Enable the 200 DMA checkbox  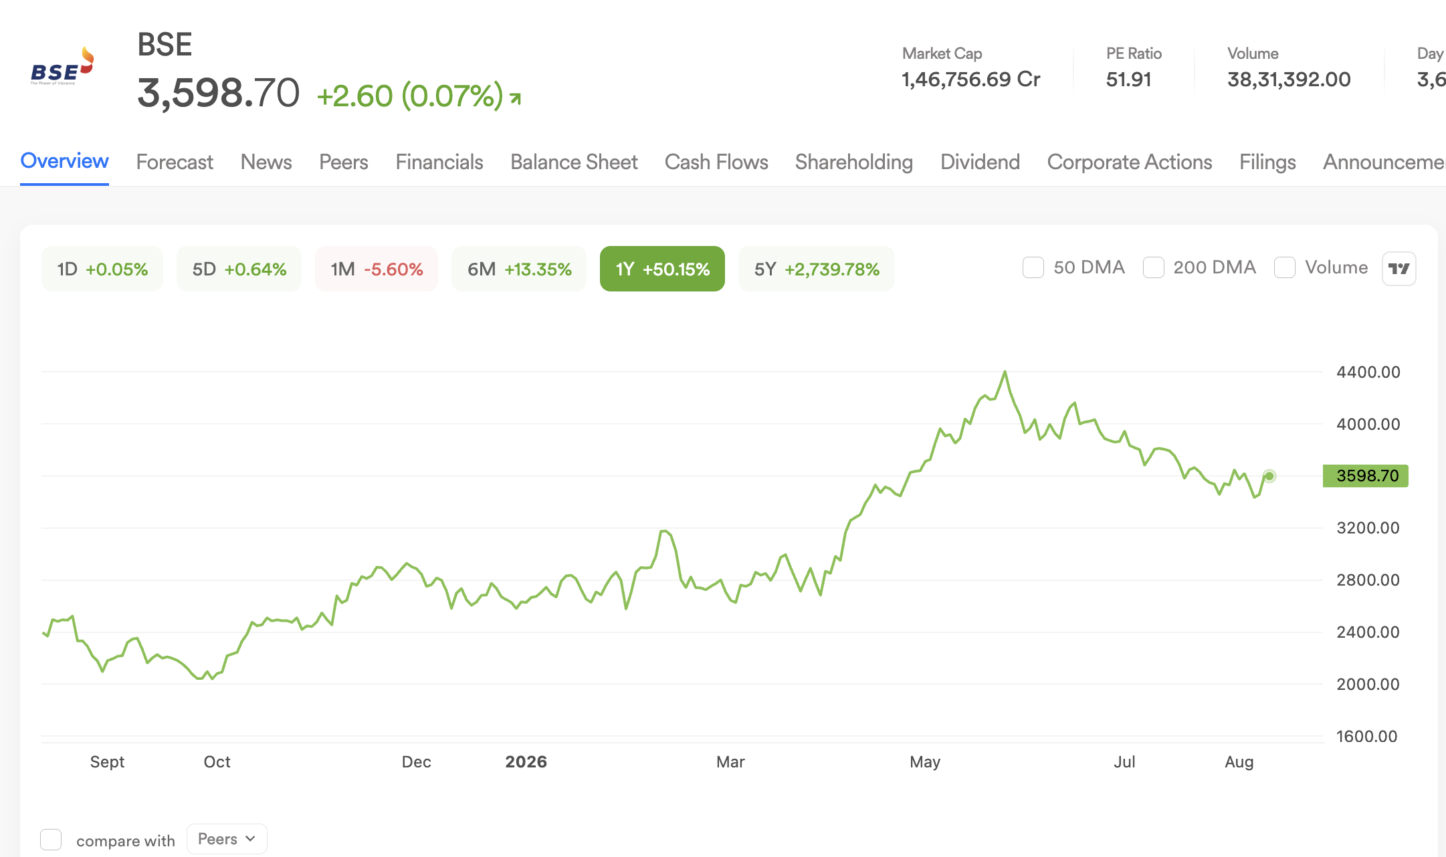pyautogui.click(x=1154, y=267)
